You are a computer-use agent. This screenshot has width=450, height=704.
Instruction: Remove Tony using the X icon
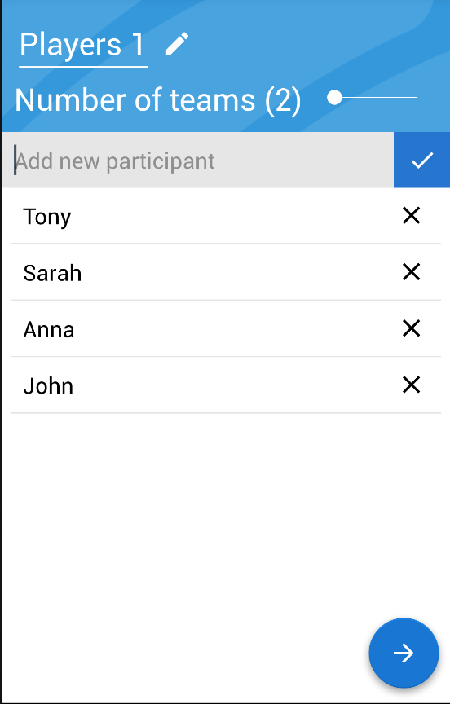point(411,216)
